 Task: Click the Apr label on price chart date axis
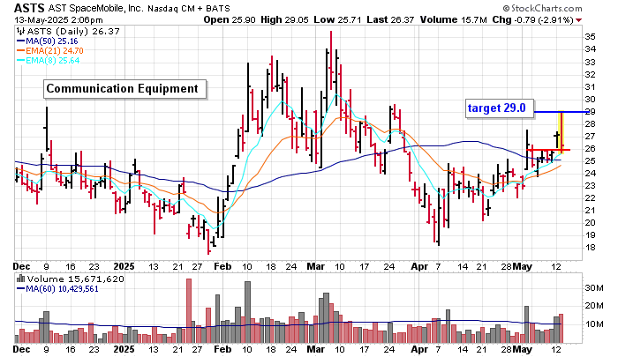(x=419, y=267)
